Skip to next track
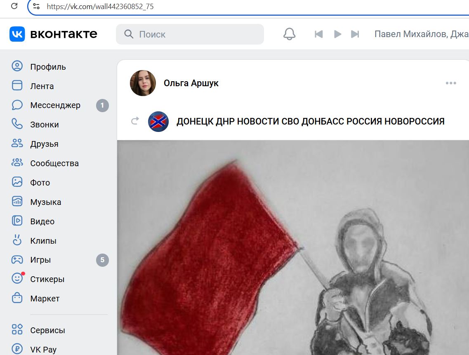 355,34
